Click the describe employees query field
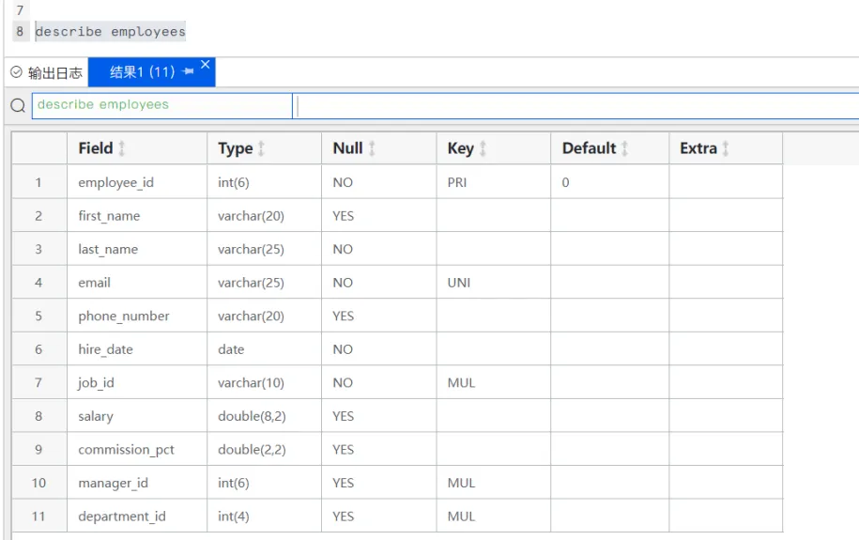Viewport: 859px width, 540px height. coord(162,105)
